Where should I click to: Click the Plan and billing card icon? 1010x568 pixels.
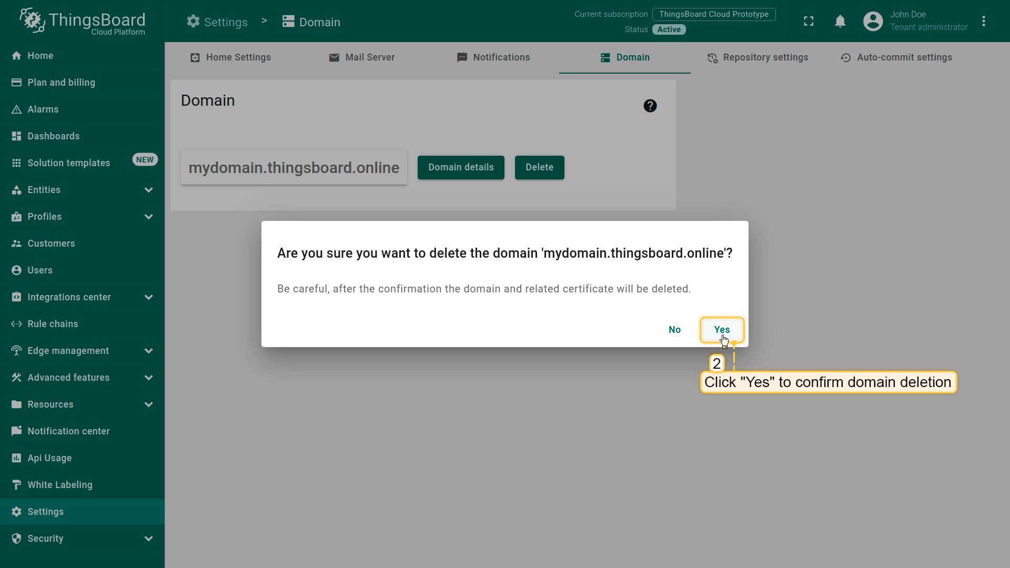(x=16, y=83)
